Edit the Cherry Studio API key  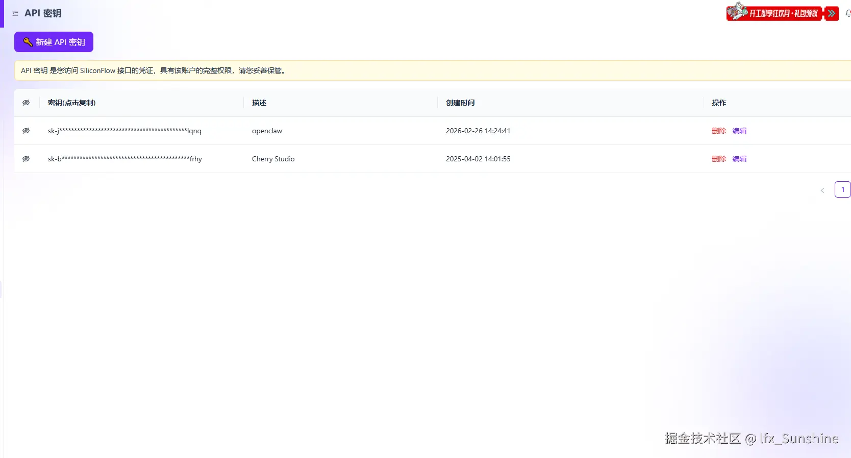739,159
